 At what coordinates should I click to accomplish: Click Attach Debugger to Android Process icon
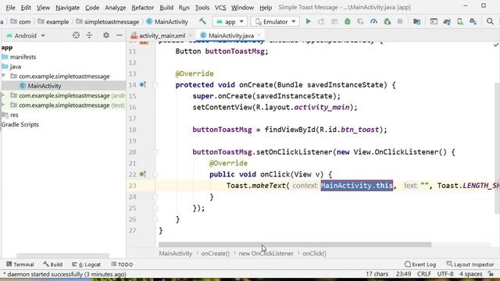click(387, 21)
